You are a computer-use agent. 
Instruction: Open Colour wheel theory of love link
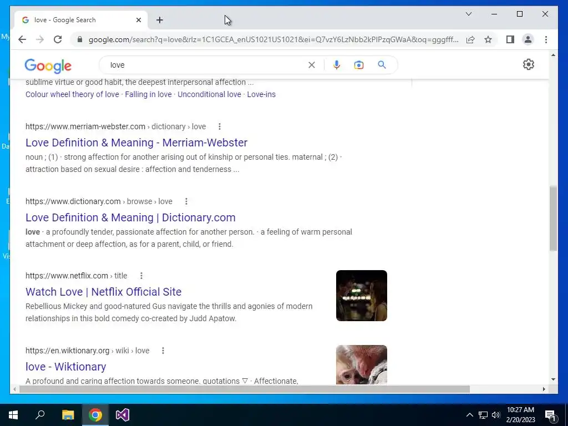click(x=72, y=94)
